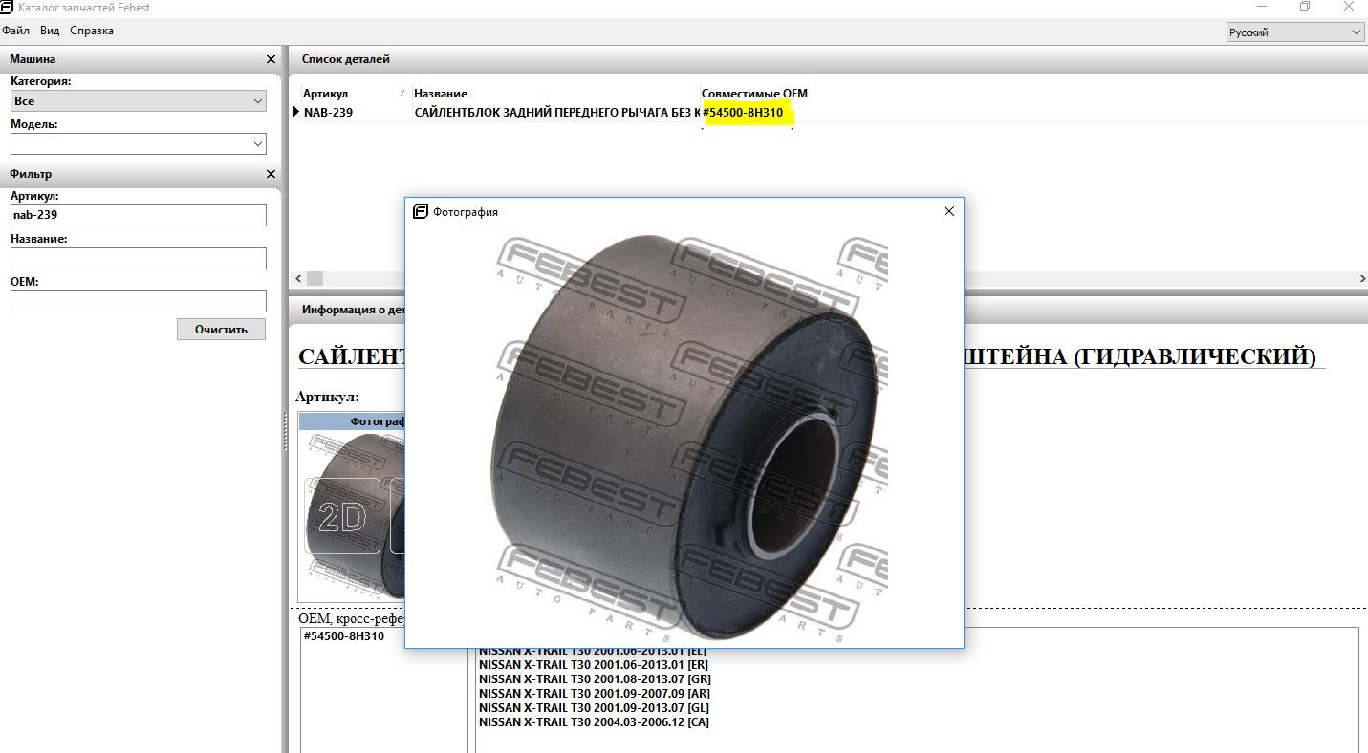The width and height of the screenshot is (1368, 753).
Task: Close the Машина panel
Action: (x=271, y=59)
